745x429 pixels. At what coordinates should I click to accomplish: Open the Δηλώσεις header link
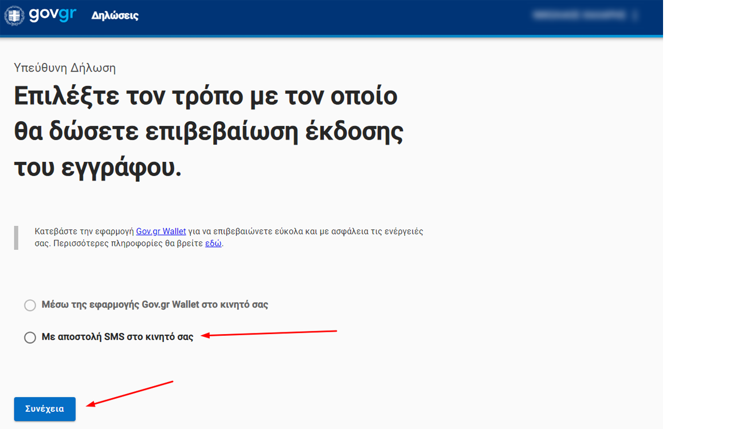115,15
